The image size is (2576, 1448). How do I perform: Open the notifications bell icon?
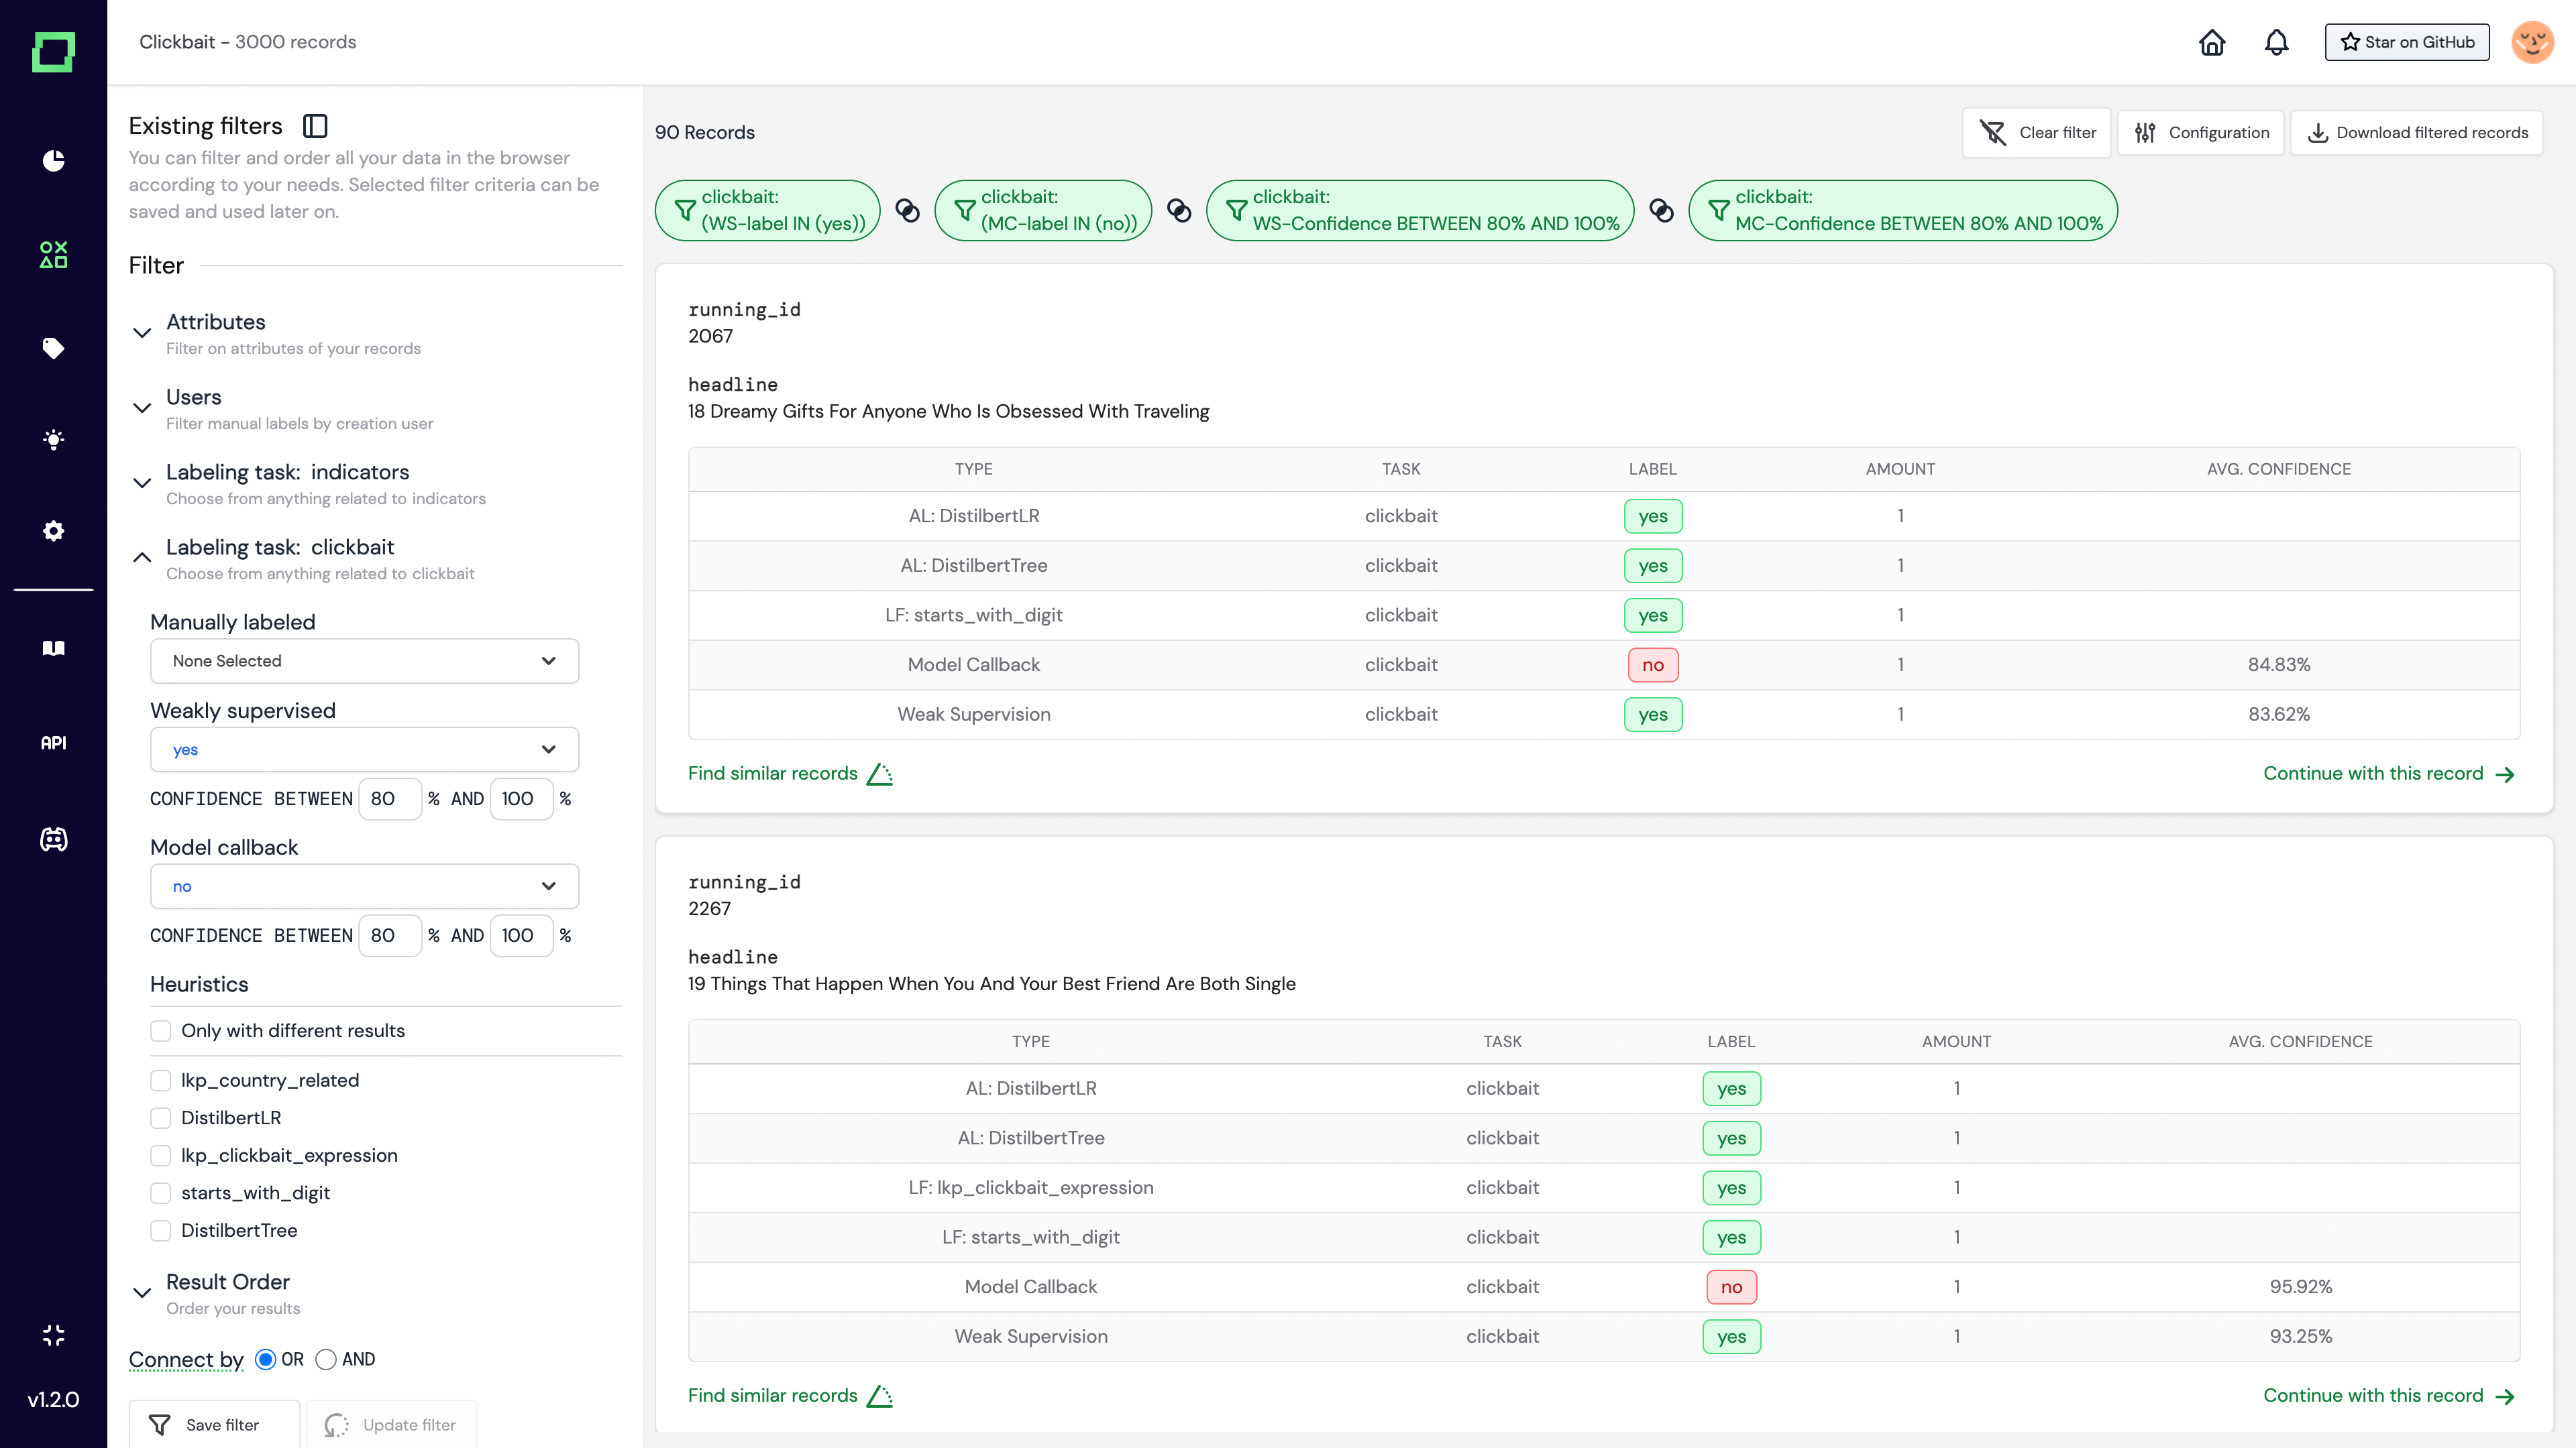2277,42
